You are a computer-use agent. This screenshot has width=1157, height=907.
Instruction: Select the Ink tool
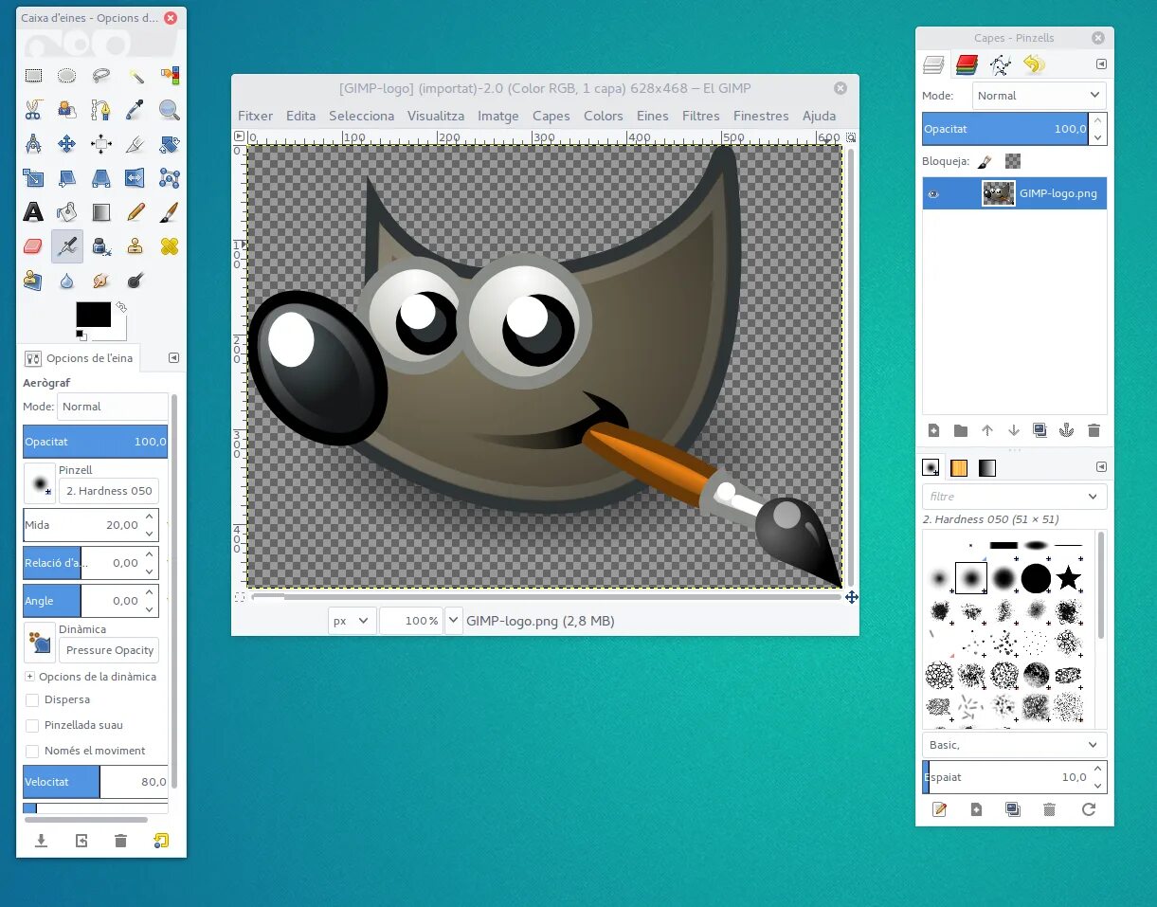[x=101, y=246]
